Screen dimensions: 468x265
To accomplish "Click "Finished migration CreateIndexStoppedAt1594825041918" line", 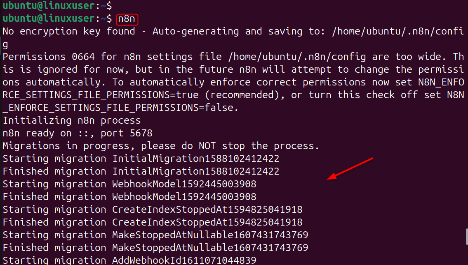I will click(x=153, y=222).
